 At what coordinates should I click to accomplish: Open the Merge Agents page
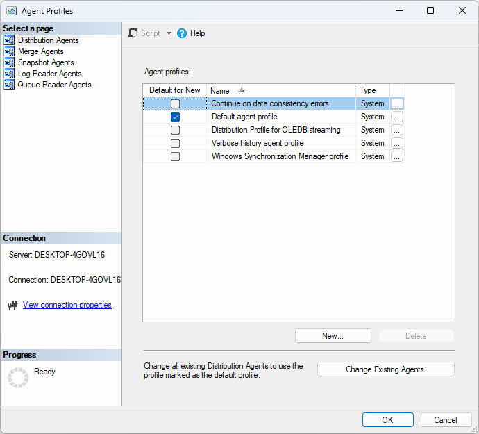41,51
